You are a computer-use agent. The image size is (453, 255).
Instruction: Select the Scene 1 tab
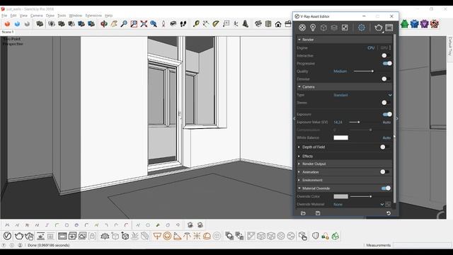(x=7, y=32)
